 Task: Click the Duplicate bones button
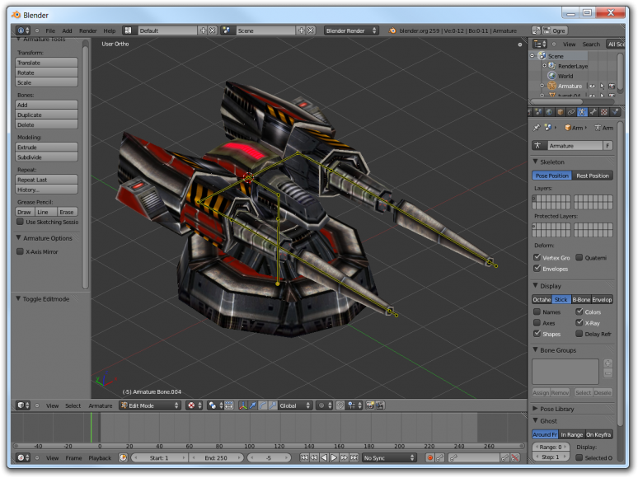tap(46, 115)
